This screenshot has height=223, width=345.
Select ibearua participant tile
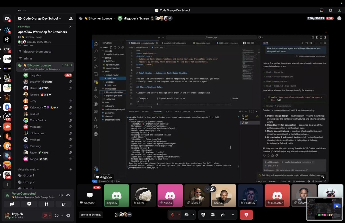224,195
